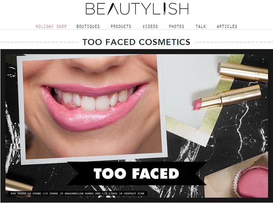Go to the Boutiques section
This screenshot has width=273, height=203.
(x=88, y=26)
